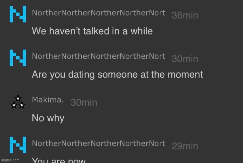Screen dimensions: 243x163
Task: Select the Norther username posted 29min ago
Action: tap(98, 143)
